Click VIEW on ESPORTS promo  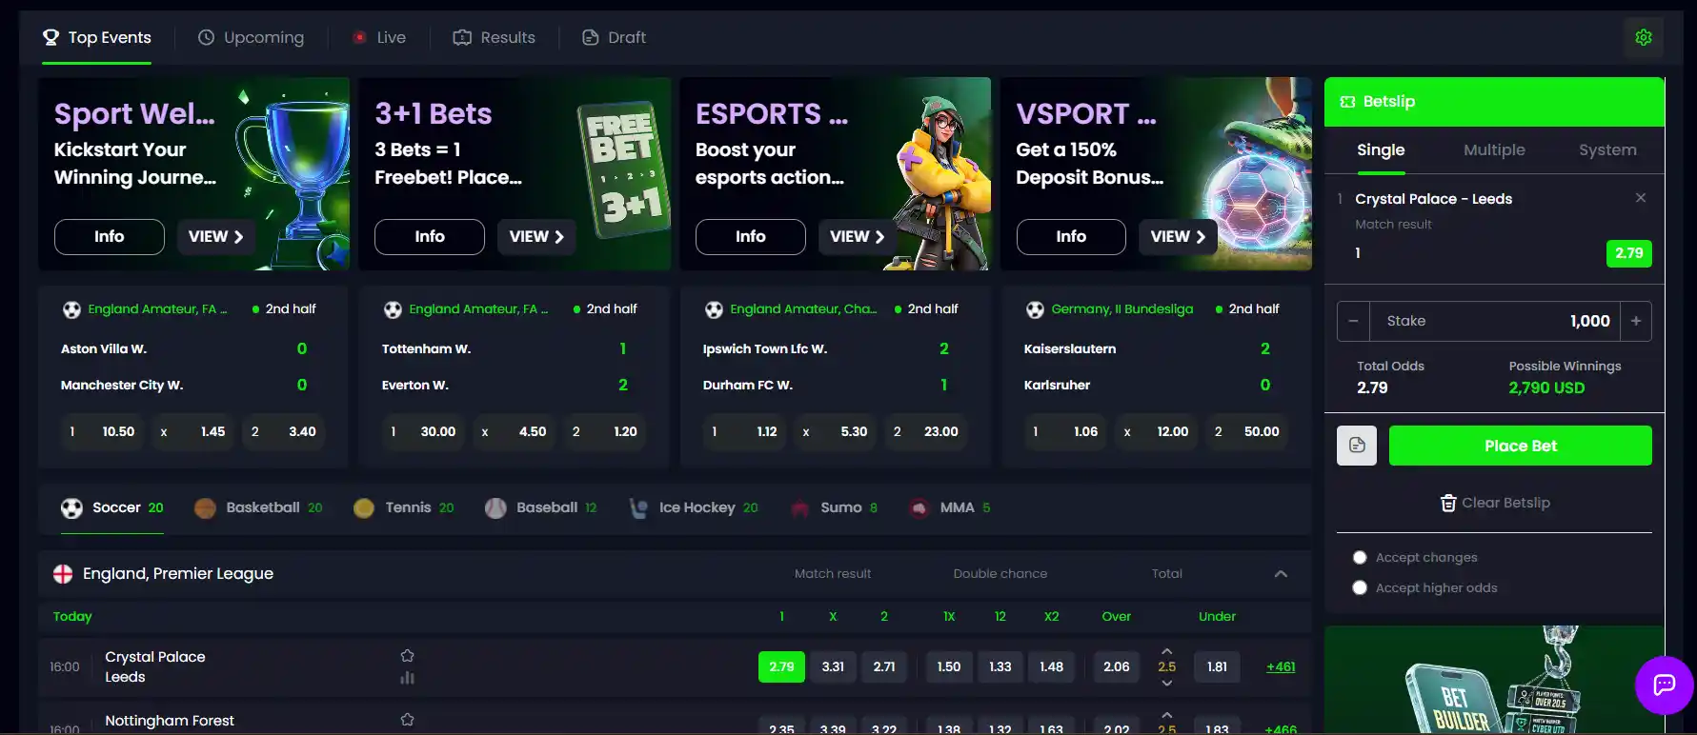857,237
